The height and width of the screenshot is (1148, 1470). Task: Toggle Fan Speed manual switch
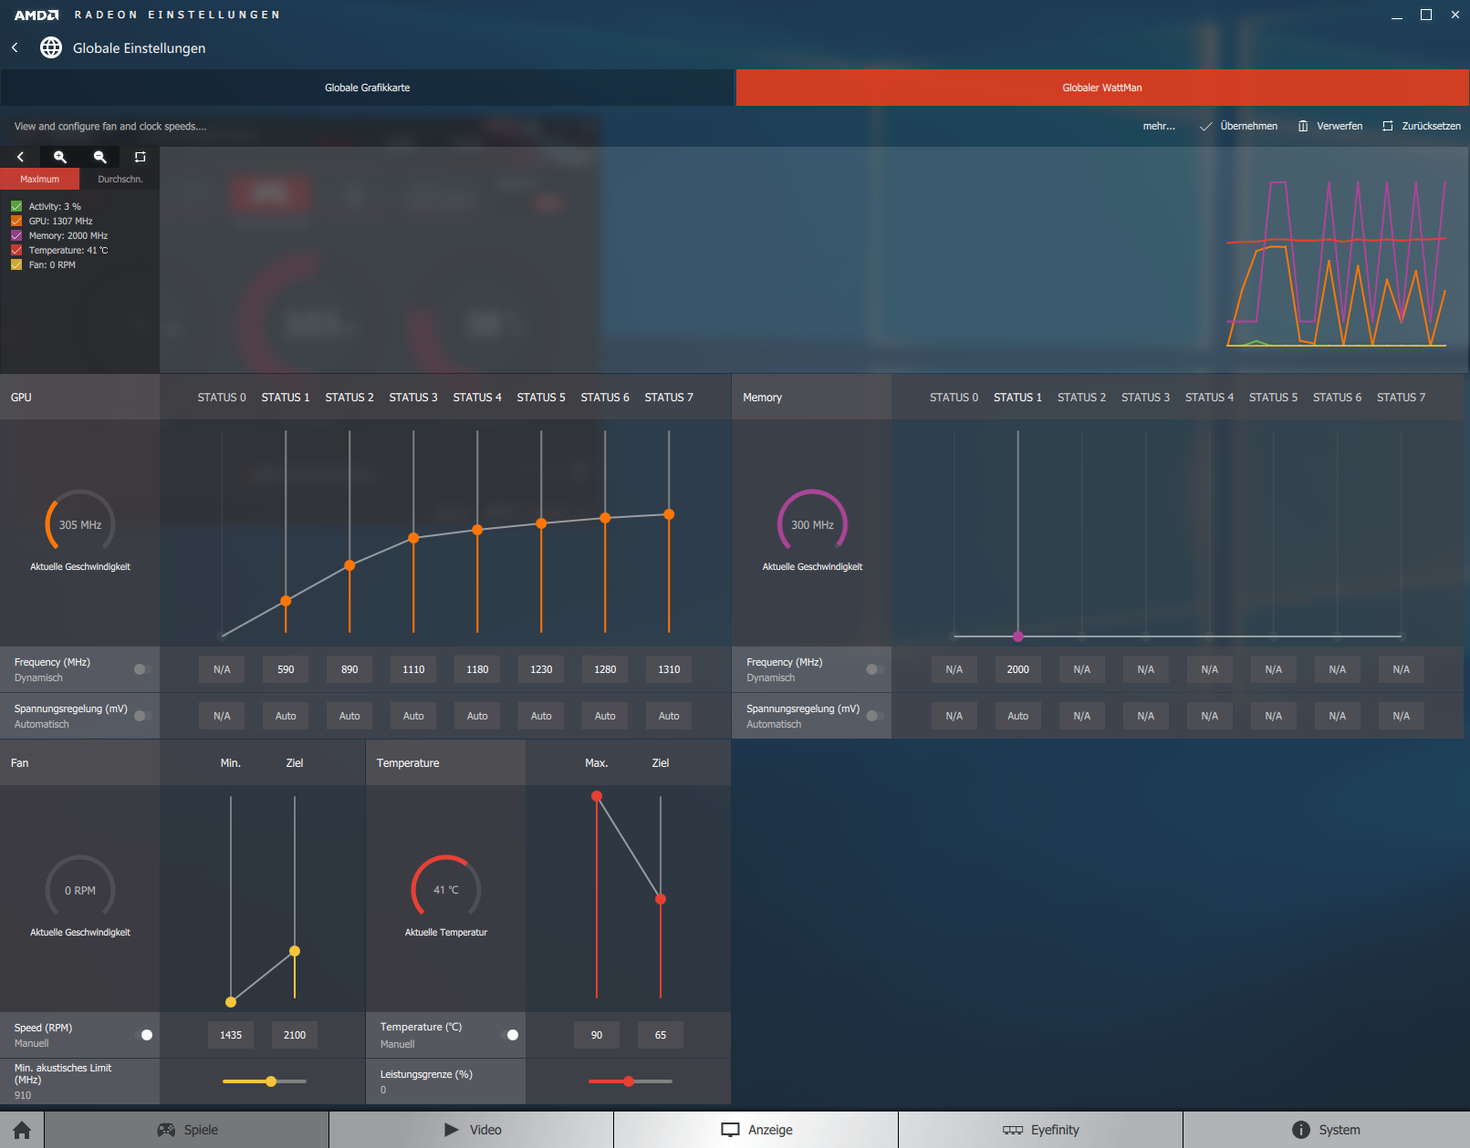[x=143, y=1035]
